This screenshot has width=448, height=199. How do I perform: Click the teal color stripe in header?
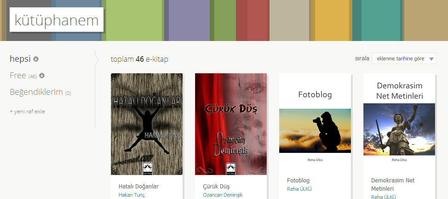[x=378, y=20]
